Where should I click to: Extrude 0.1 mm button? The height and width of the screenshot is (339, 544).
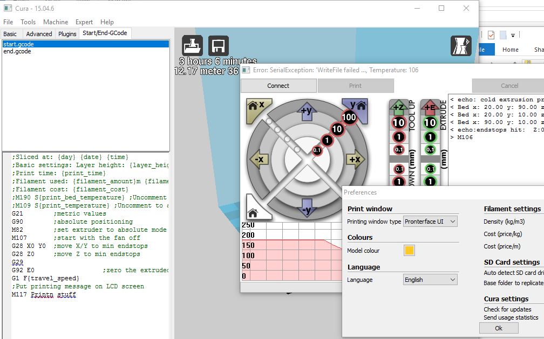coord(430,150)
